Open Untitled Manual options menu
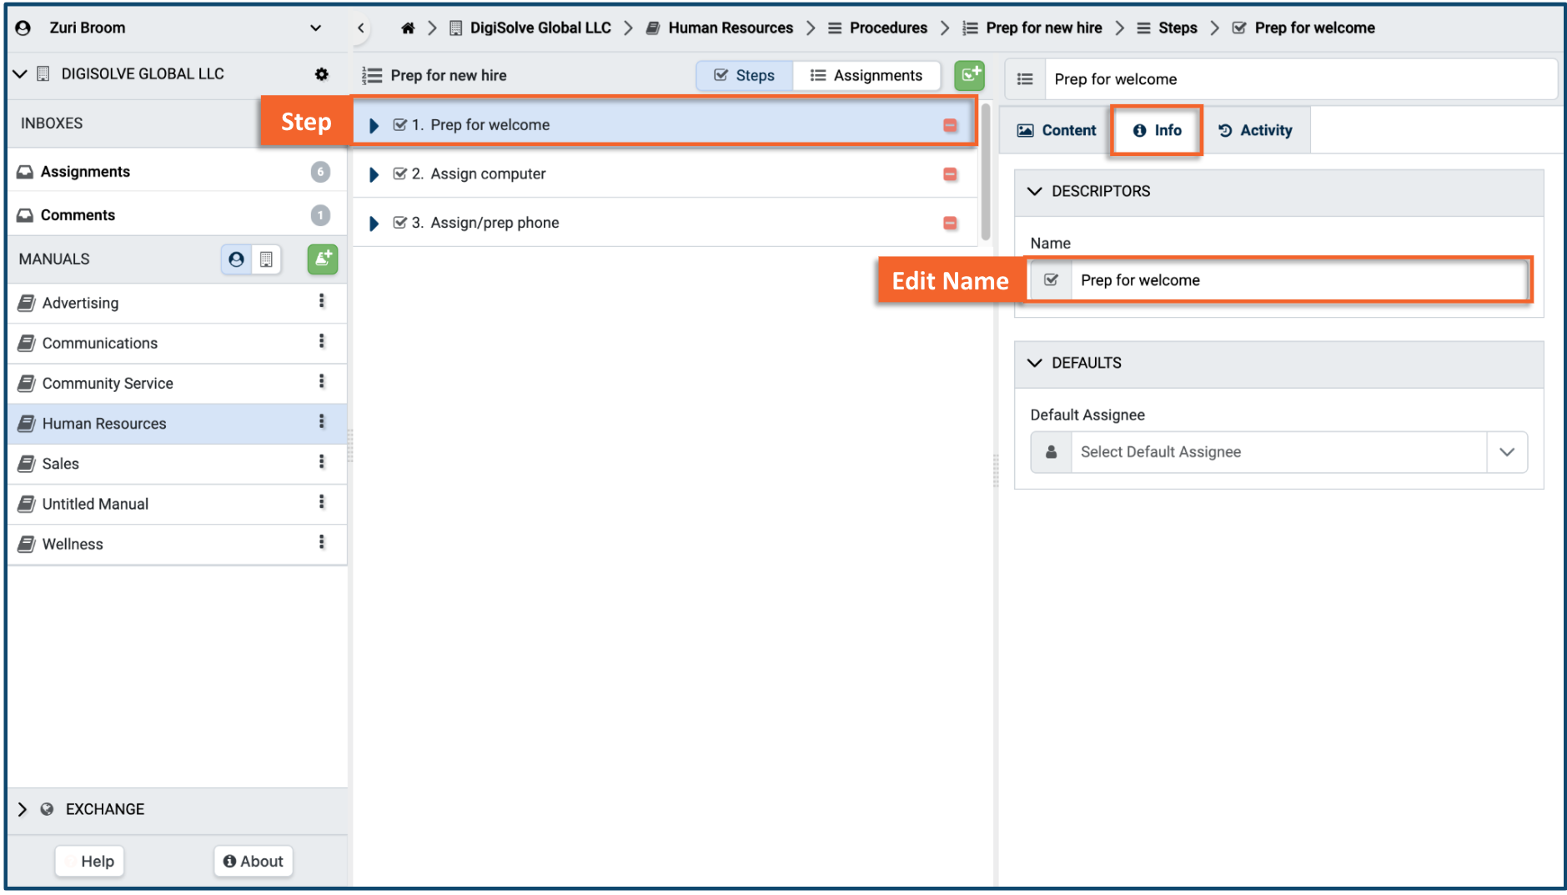1567x895 pixels. click(x=322, y=502)
